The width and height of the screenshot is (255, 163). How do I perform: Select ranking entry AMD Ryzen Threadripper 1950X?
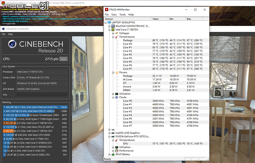35,115
